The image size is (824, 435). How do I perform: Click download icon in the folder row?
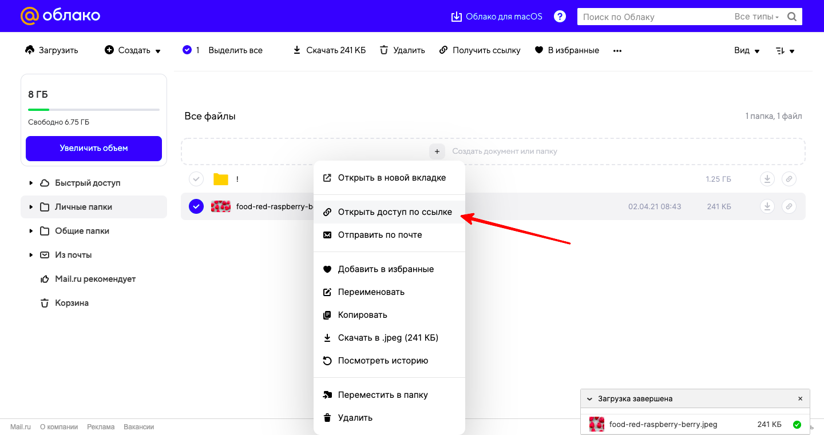(x=767, y=179)
